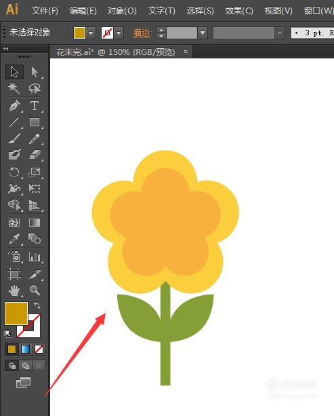334x416 pixels.
Task: Select the Type tool
Action: (x=35, y=106)
